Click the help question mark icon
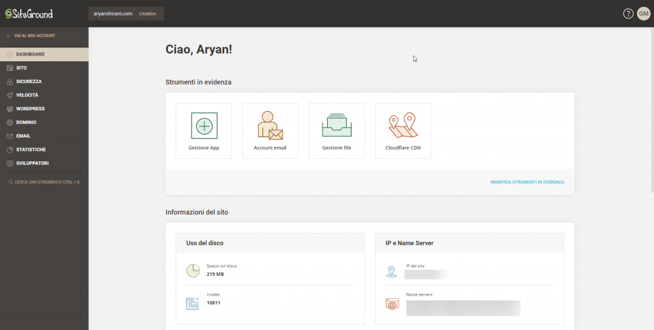 pyautogui.click(x=628, y=14)
